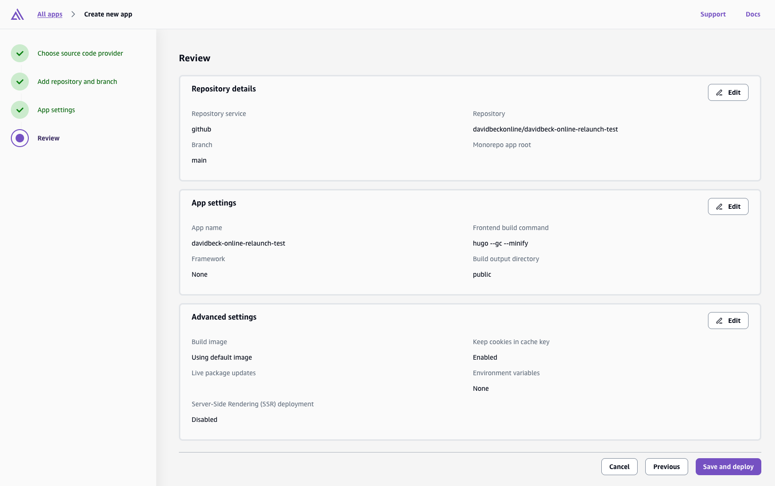Click app name value davidbeck-online-relaunch-test
Image resolution: width=775 pixels, height=486 pixels.
(x=238, y=243)
